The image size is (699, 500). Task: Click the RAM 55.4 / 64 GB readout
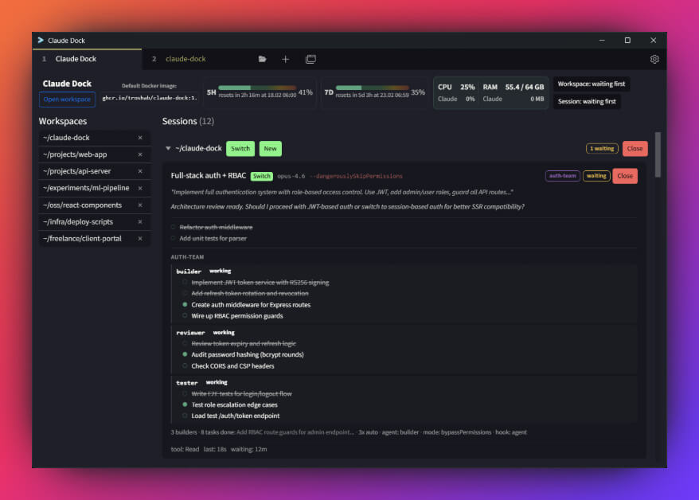(514, 87)
